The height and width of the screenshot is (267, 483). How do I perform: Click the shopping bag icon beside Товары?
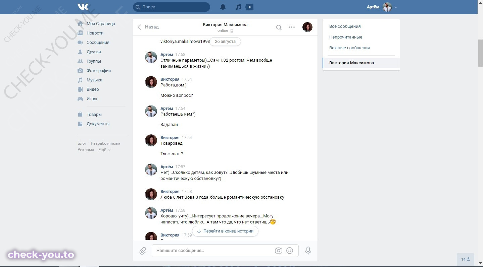pos(80,115)
